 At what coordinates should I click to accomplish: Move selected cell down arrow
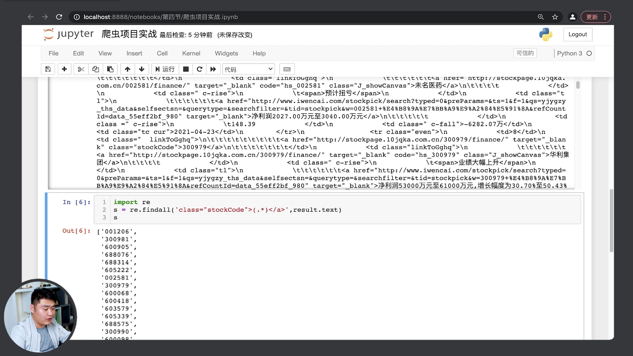(x=142, y=69)
